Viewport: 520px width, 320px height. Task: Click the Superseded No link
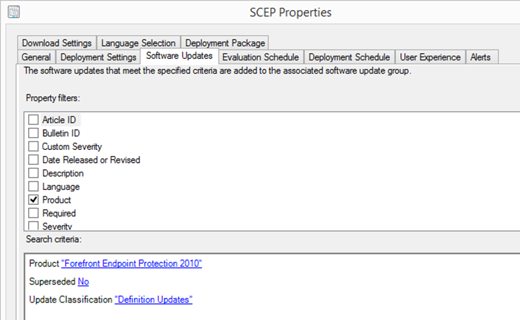tap(83, 282)
